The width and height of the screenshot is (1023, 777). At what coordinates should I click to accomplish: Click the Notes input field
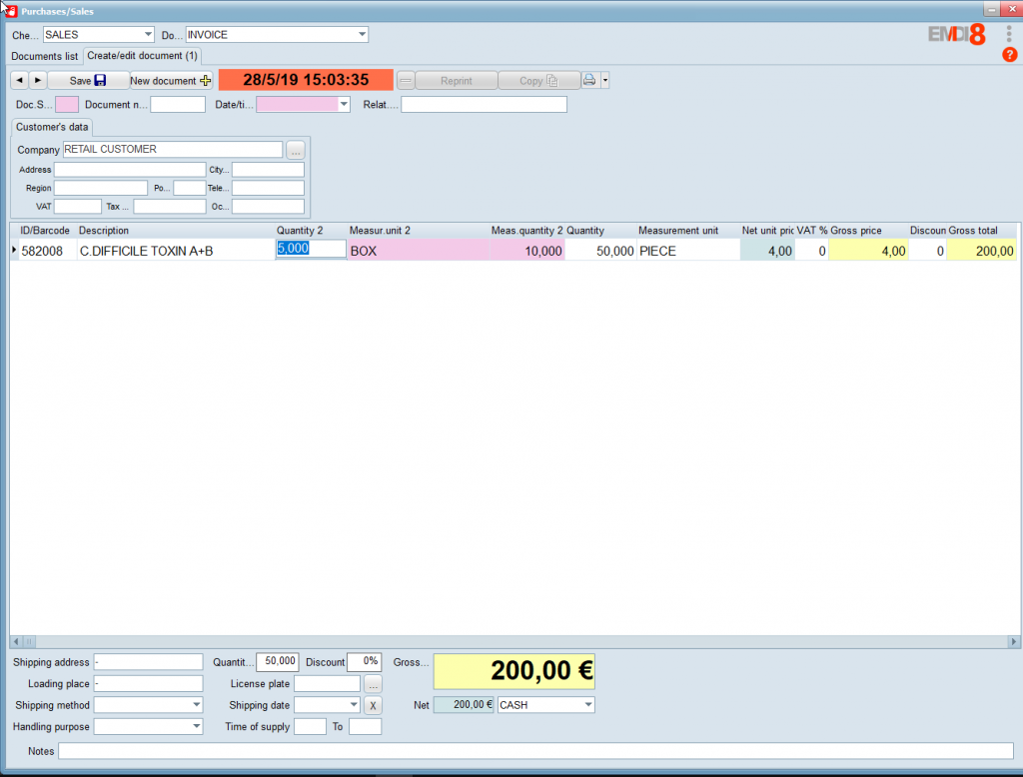tap(535, 751)
